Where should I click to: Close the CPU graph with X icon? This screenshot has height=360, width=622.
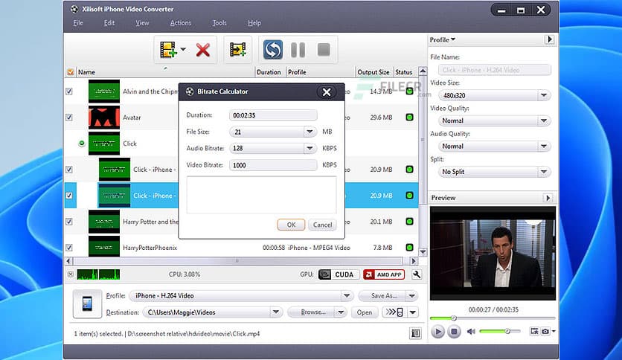coord(70,274)
